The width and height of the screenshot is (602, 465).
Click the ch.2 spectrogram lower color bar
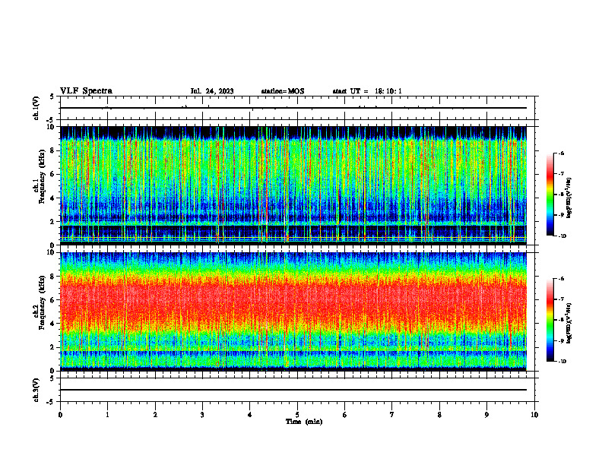coord(550,320)
